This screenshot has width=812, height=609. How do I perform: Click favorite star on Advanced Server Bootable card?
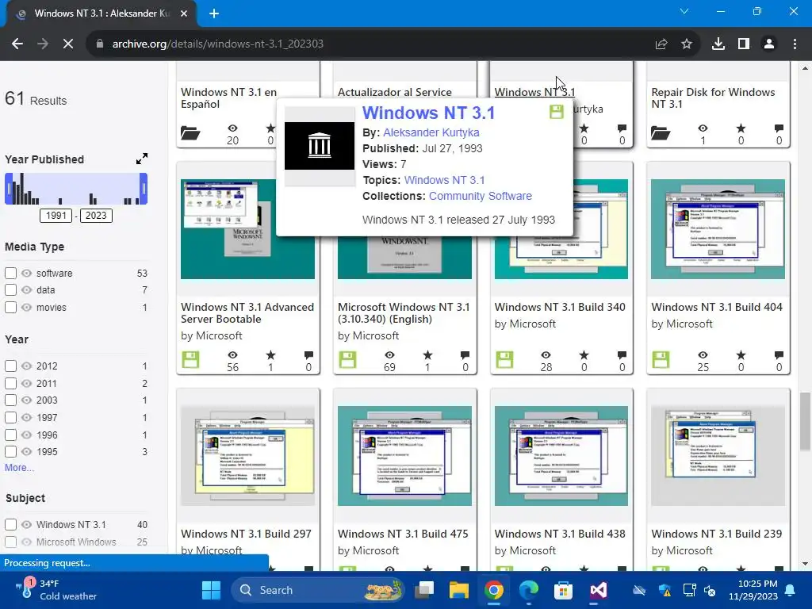point(271,355)
